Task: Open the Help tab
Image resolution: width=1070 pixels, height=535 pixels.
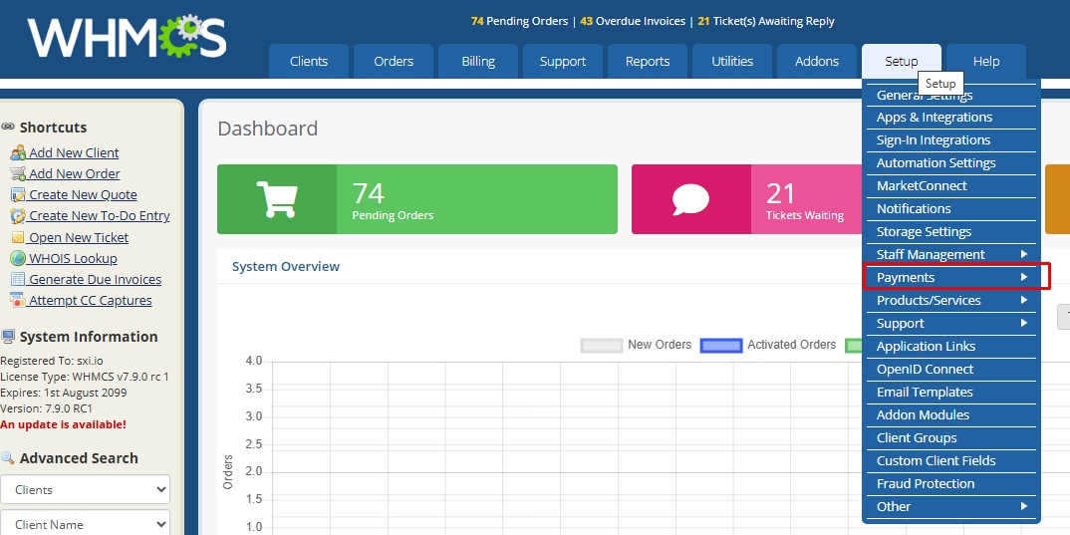Action: pos(985,62)
